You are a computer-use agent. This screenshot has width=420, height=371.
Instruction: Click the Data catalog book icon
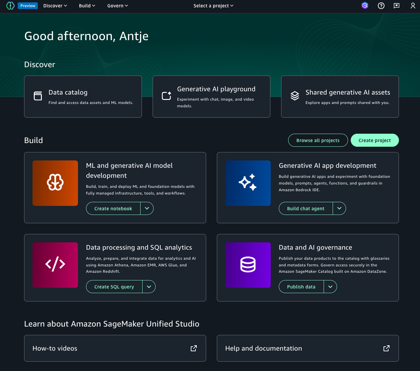tap(38, 96)
